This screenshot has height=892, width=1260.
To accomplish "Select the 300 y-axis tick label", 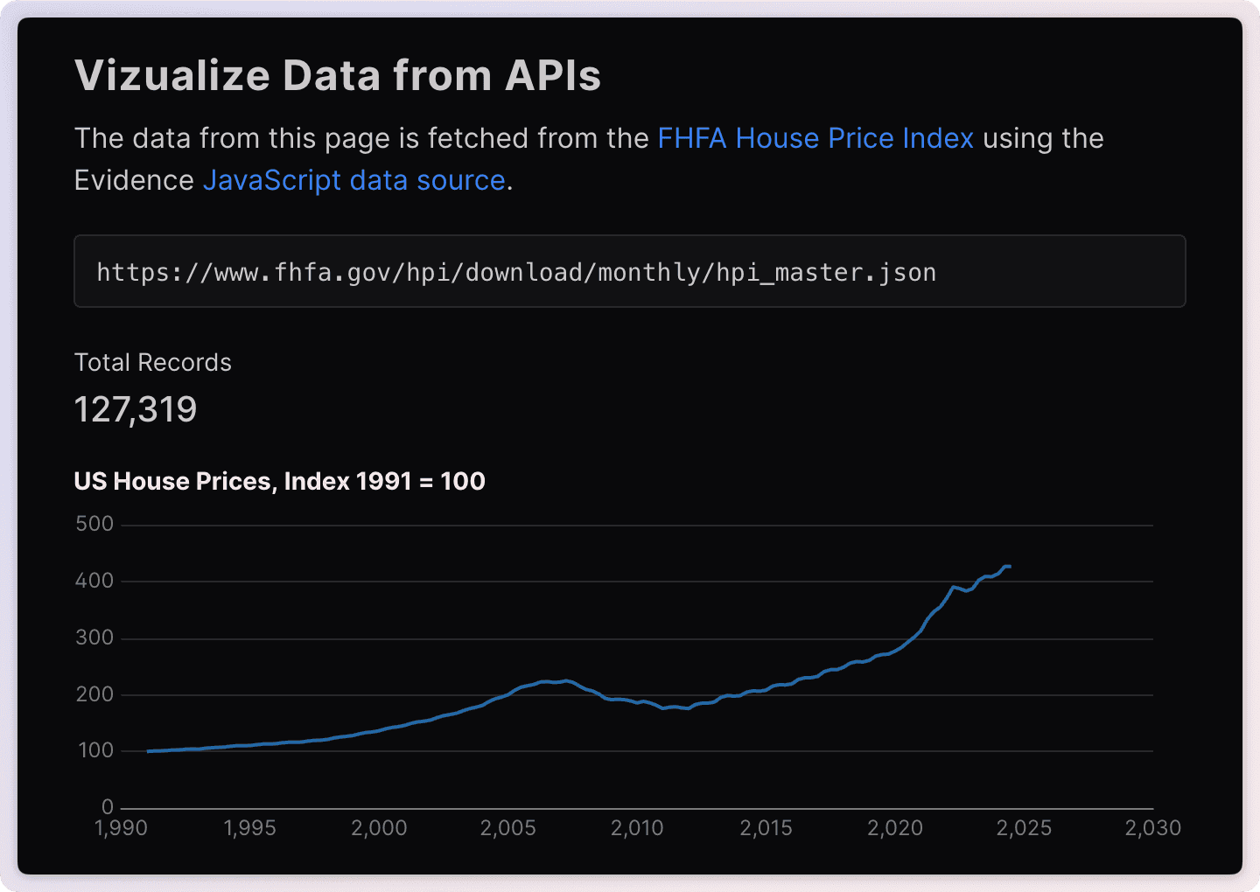I will [94, 638].
